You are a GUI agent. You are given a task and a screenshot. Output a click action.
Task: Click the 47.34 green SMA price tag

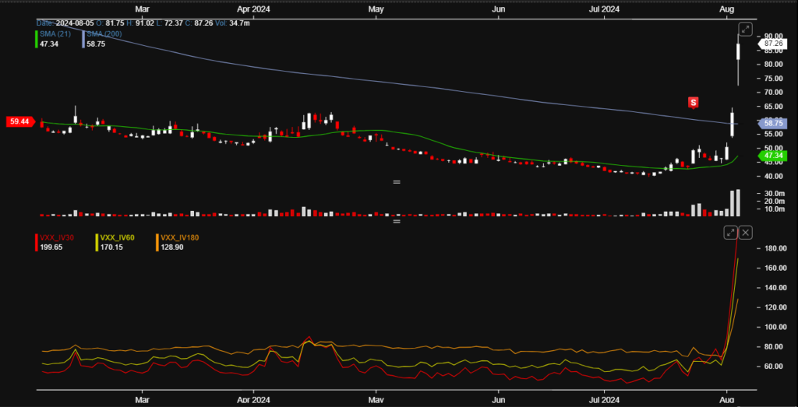point(772,155)
